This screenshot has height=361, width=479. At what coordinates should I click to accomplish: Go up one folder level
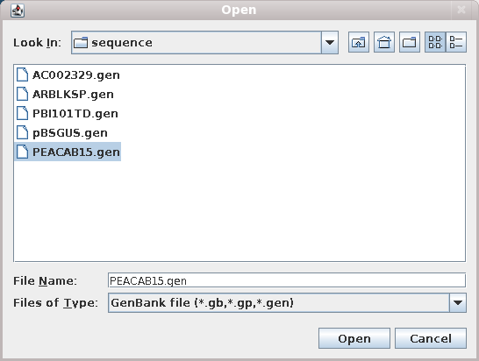[359, 42]
